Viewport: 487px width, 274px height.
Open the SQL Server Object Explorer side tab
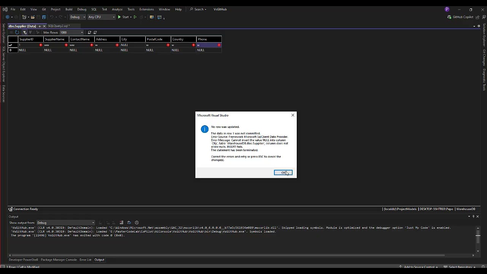click(4, 64)
